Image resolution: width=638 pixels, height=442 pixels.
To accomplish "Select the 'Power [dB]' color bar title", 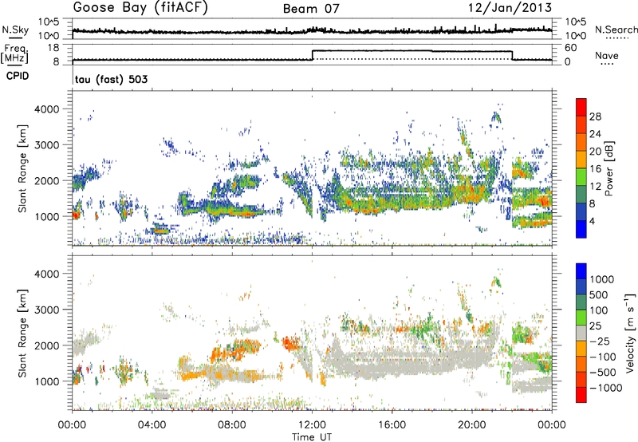I will click(x=608, y=168).
